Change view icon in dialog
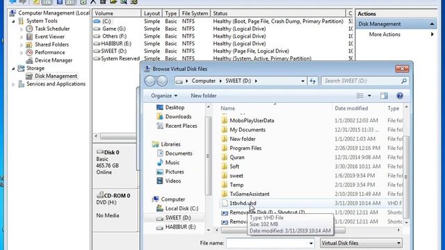 tap(360, 96)
